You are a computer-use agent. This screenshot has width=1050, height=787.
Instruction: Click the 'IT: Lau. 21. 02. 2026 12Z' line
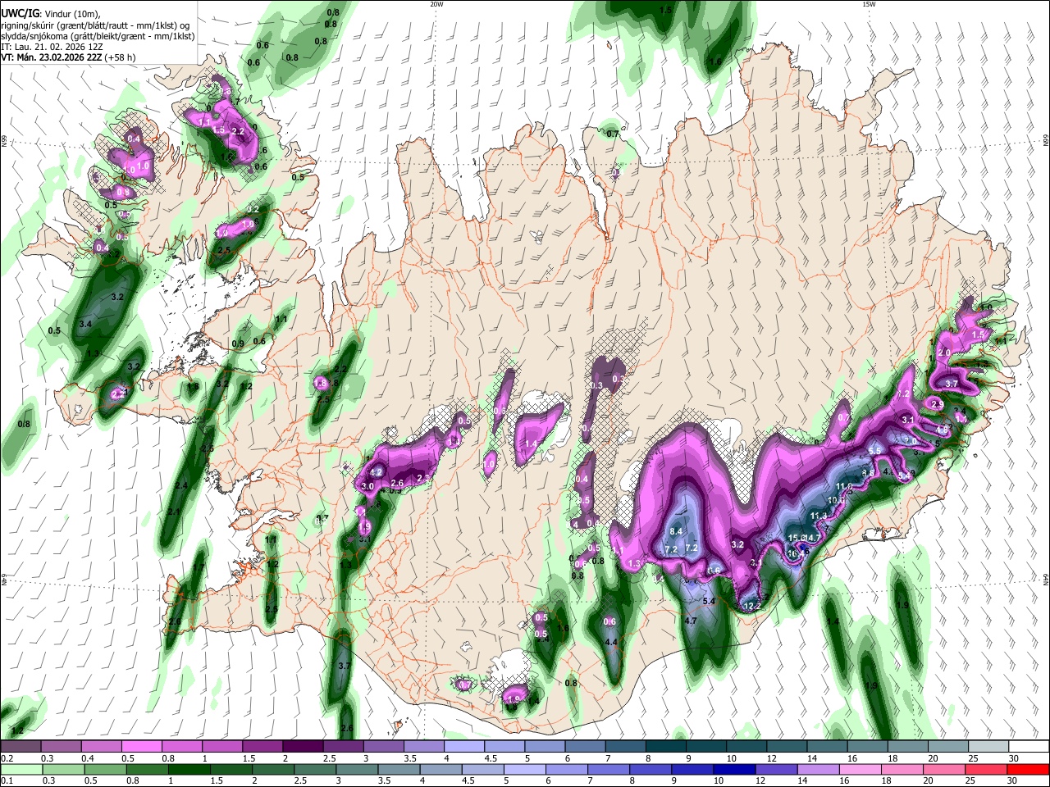pyautogui.click(x=52, y=47)
